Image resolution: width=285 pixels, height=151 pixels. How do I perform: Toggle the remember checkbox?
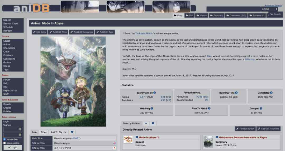[x=4, y=139]
